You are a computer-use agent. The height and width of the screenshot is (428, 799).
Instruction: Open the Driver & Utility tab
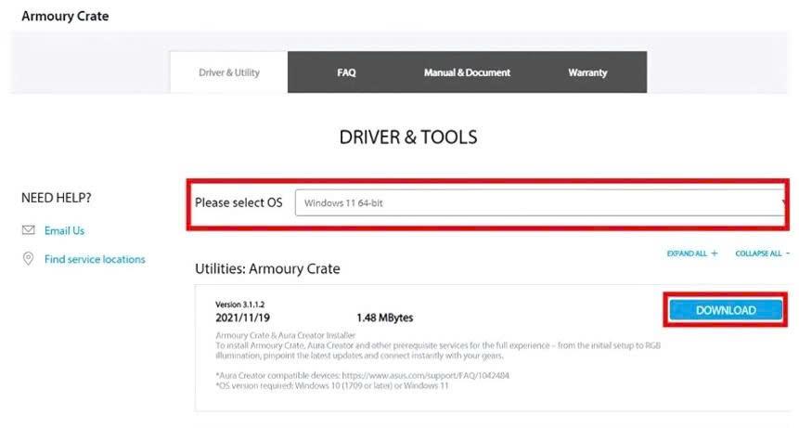(x=229, y=71)
